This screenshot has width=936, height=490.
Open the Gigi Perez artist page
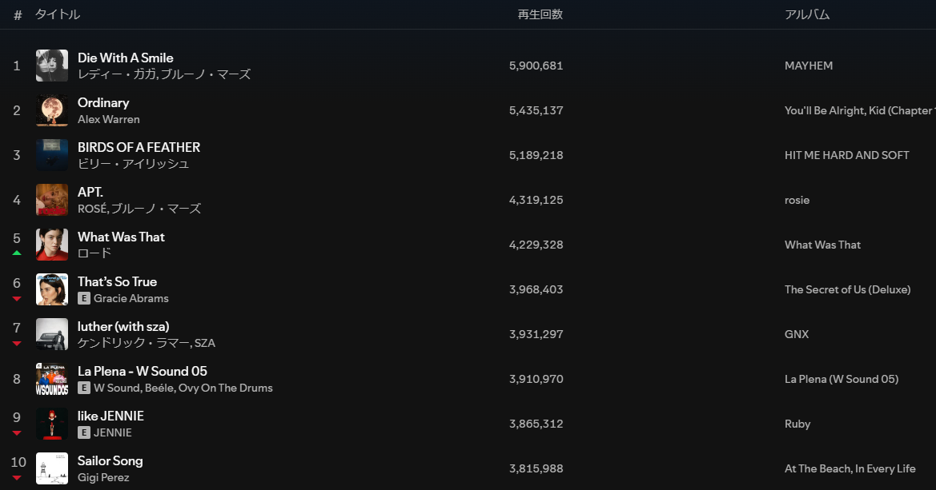103,477
